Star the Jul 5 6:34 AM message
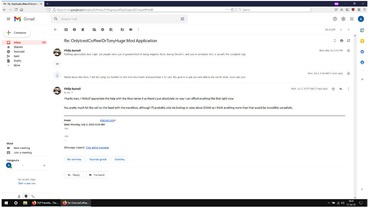Image resolution: width=370 pixels, height=208 pixels. pyautogui.click(x=348, y=73)
